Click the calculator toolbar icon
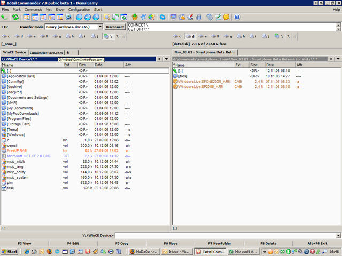Viewport: 342px width, 256px height. [209, 17]
